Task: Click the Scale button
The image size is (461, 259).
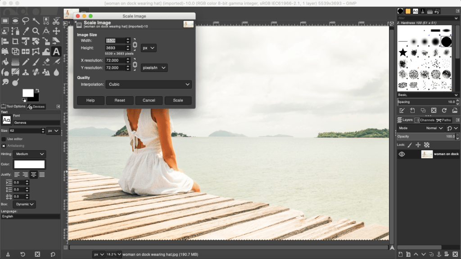Action: coord(178,100)
